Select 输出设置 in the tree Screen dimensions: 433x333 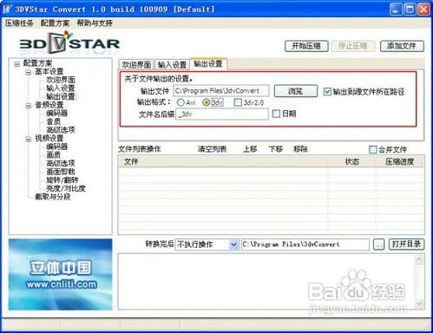pos(61,96)
